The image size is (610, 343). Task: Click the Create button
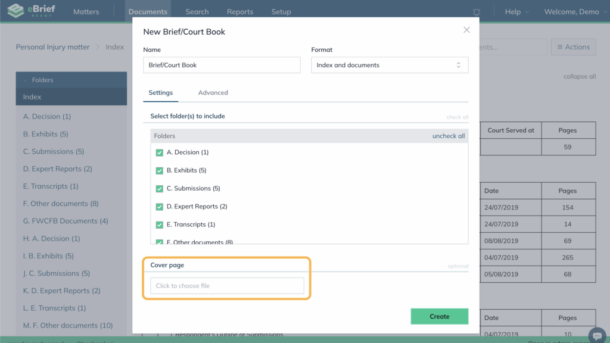(x=439, y=316)
